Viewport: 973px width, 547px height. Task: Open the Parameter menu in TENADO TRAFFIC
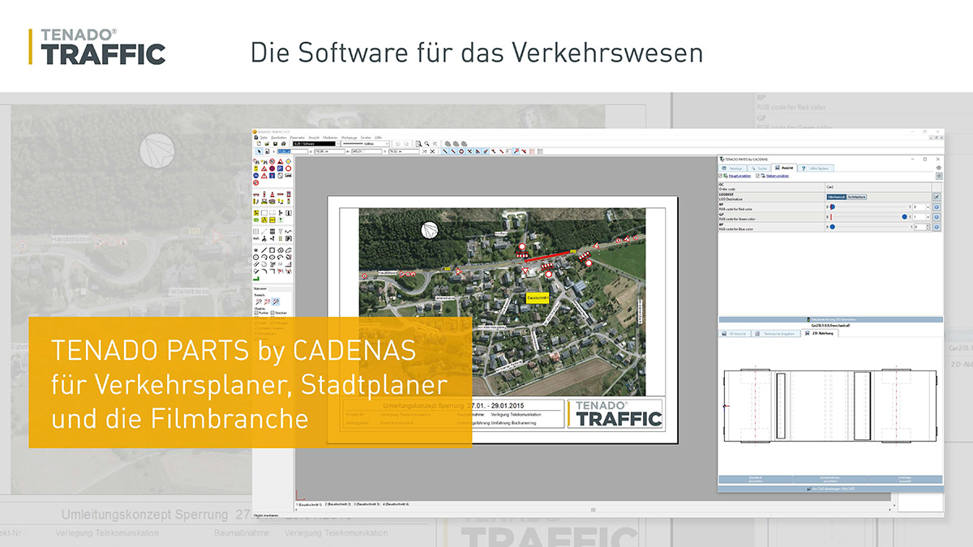coord(298,138)
